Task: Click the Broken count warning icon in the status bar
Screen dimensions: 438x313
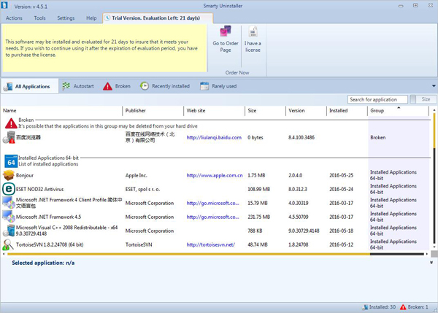Action: (403, 307)
